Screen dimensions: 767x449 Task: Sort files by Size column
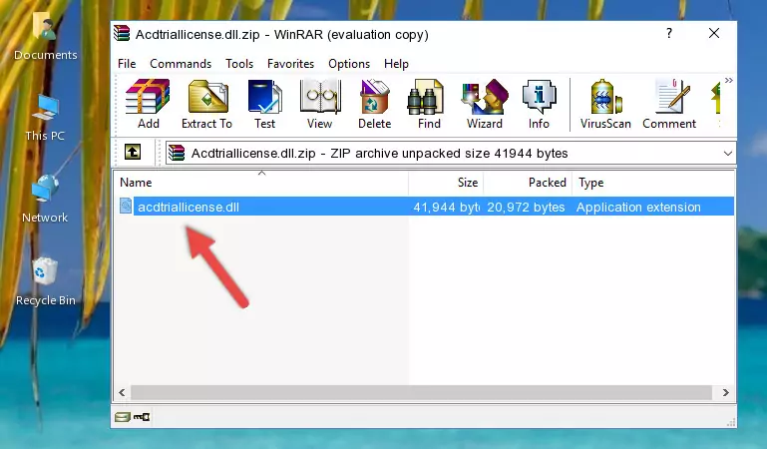pyautogui.click(x=446, y=183)
